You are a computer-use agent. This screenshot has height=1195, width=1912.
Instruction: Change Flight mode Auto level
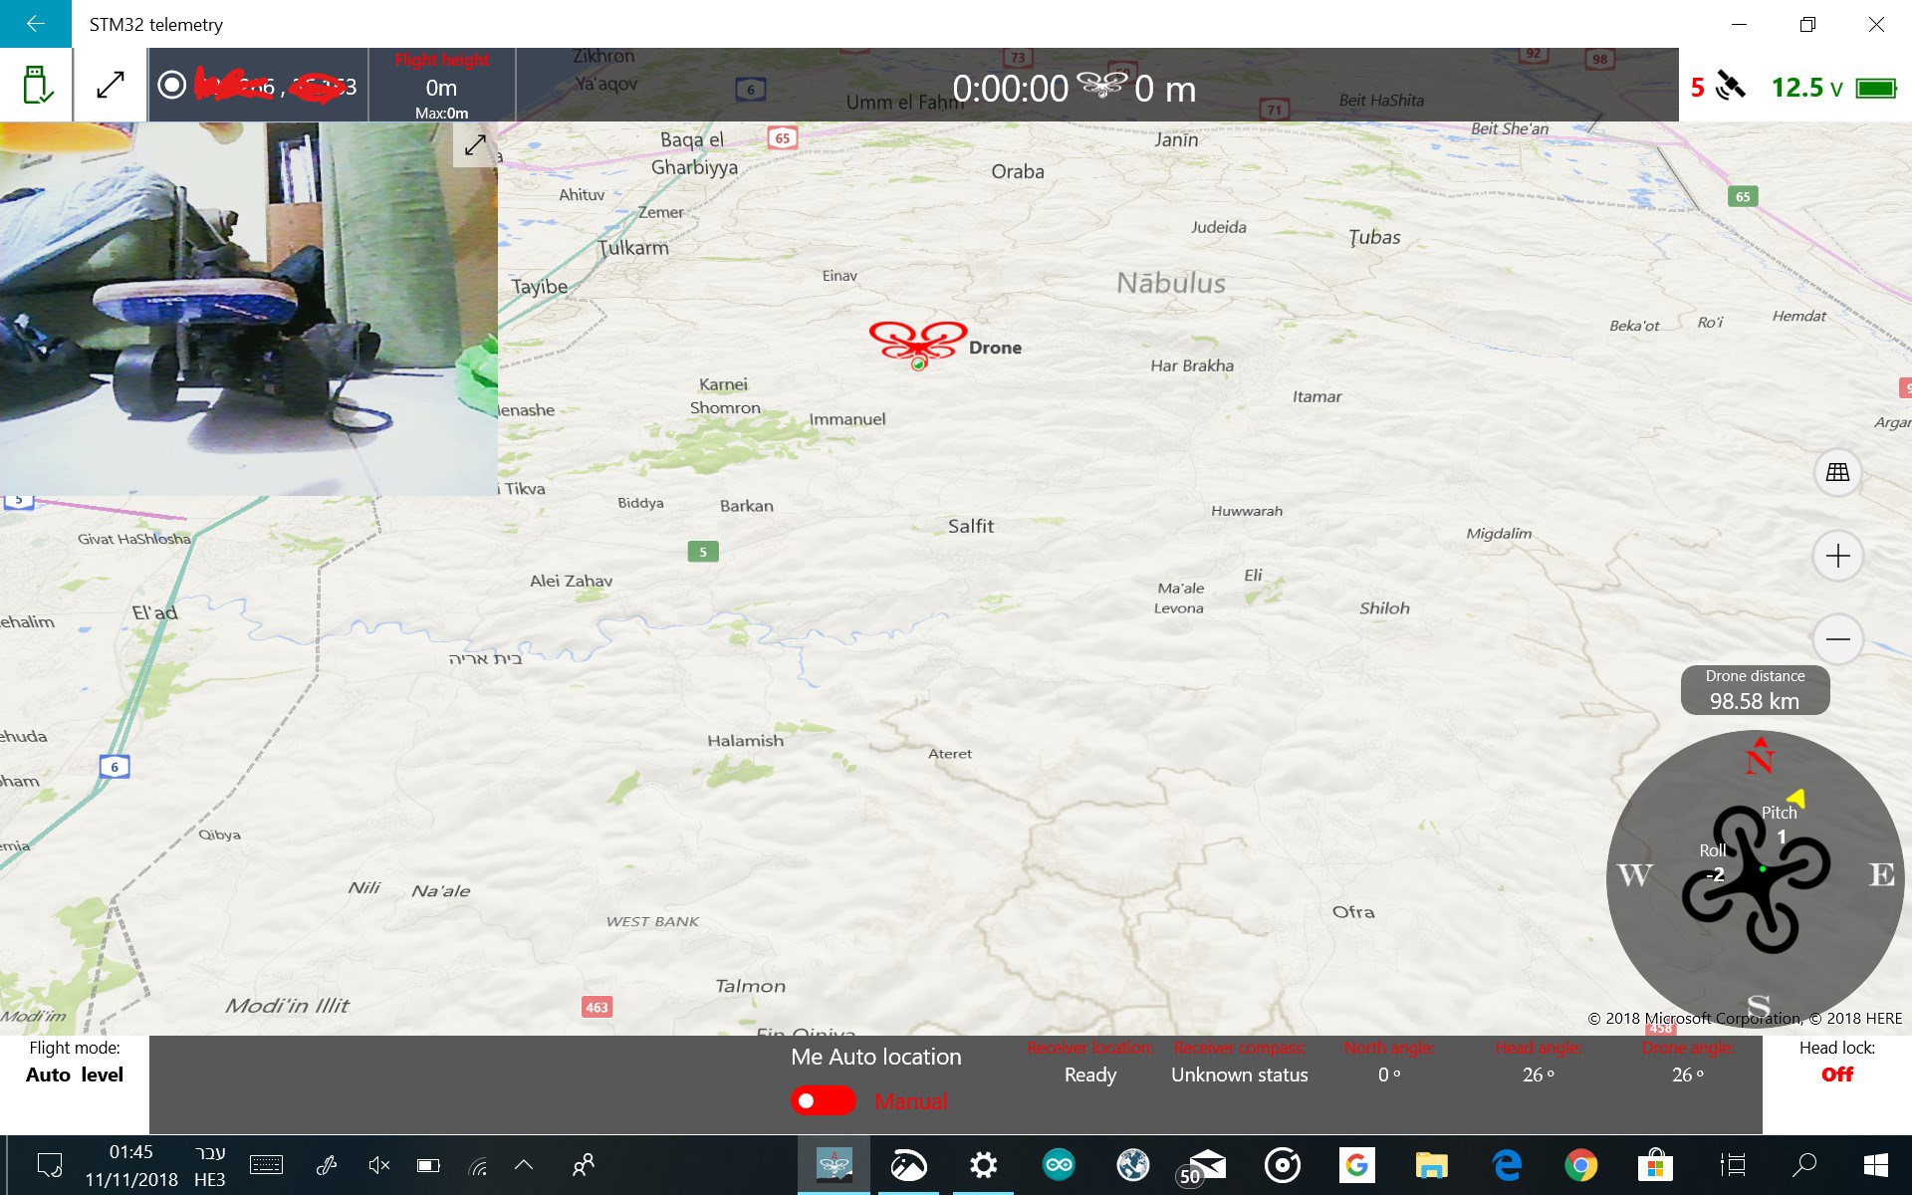(75, 1075)
